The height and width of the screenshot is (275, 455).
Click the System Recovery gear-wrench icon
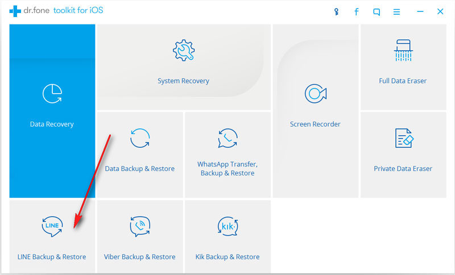pos(183,51)
